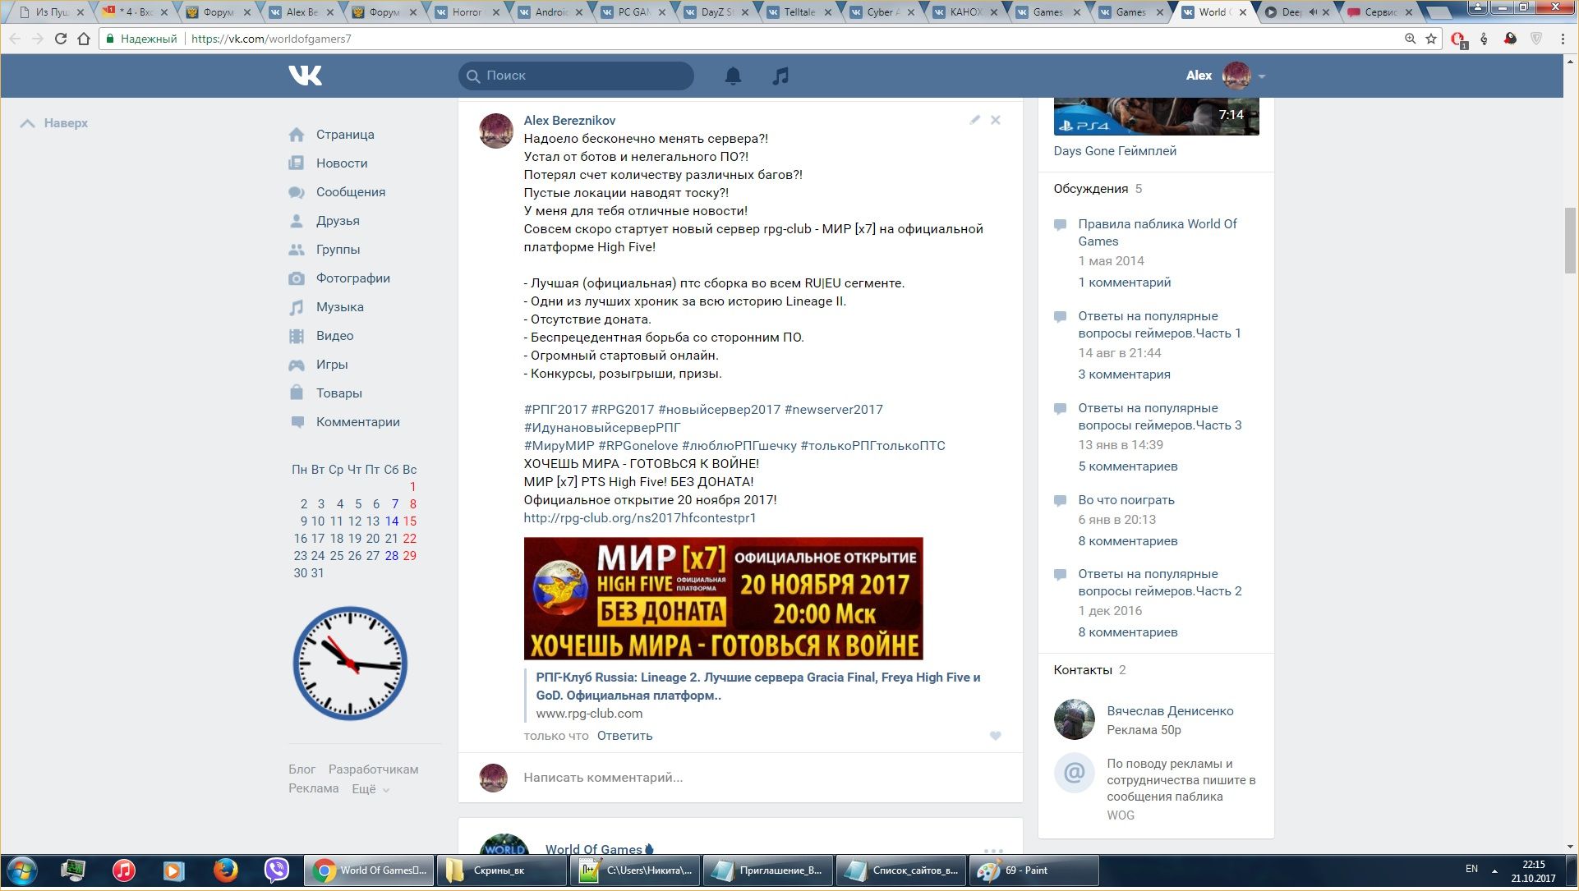Screen dimensions: 1579x891
Task: Open the Days Gone video thumbnail
Action: (x=1156, y=117)
